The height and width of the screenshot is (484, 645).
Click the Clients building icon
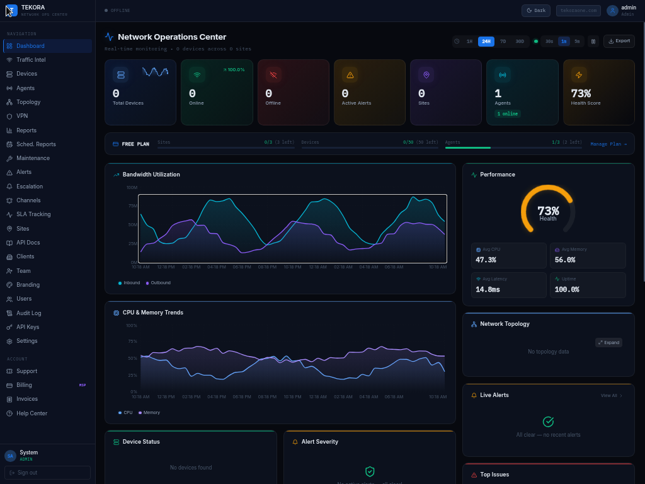(x=9, y=257)
